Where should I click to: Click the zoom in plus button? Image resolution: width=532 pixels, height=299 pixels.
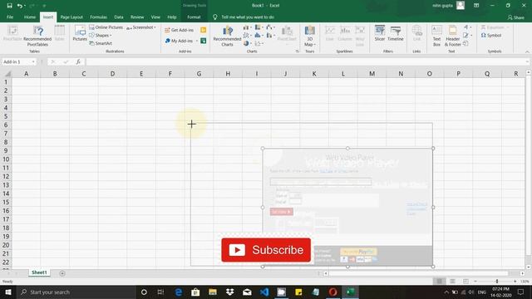515,282
